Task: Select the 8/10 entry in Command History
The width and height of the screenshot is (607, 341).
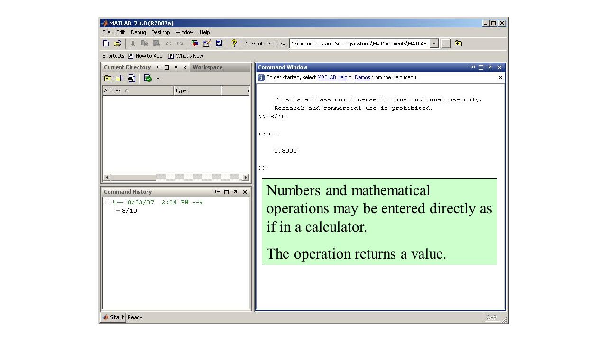Action: click(129, 211)
